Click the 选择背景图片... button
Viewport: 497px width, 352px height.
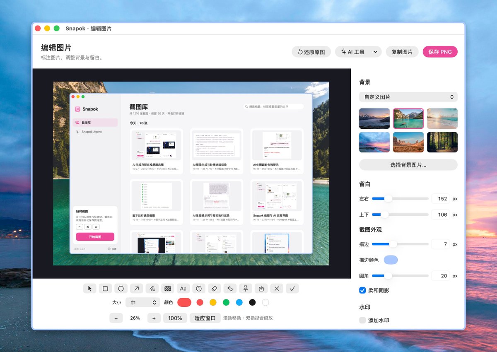click(x=408, y=165)
